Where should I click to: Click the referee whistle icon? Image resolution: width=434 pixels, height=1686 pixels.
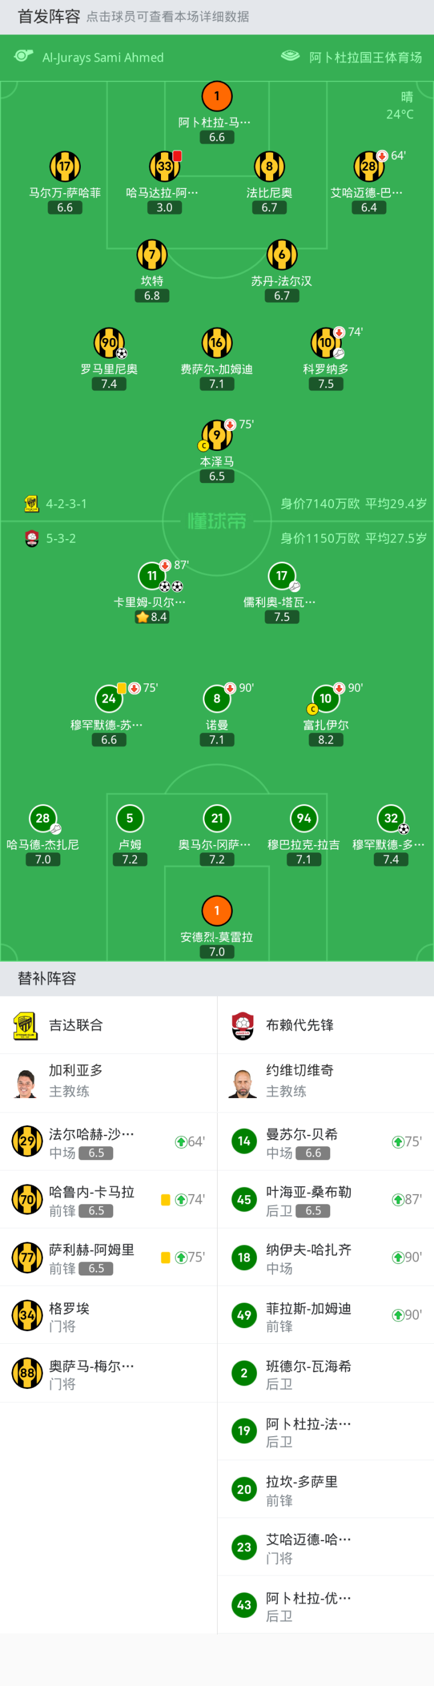24,56
